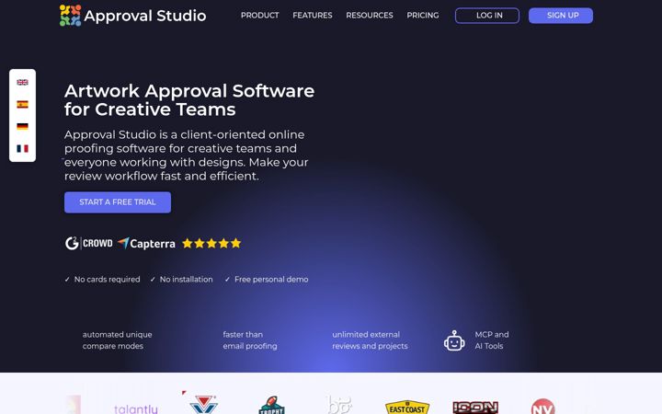Click 'MCP and AI Tools' text
The height and width of the screenshot is (414, 662).
[491, 340]
